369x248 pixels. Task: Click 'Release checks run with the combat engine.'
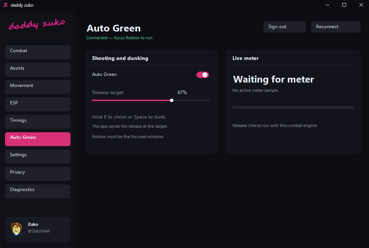275,125
